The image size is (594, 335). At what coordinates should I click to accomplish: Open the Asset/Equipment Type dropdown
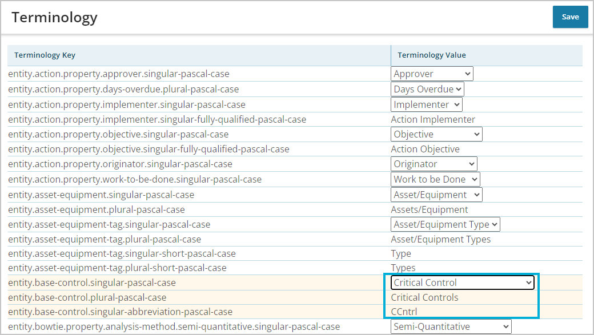click(x=445, y=224)
